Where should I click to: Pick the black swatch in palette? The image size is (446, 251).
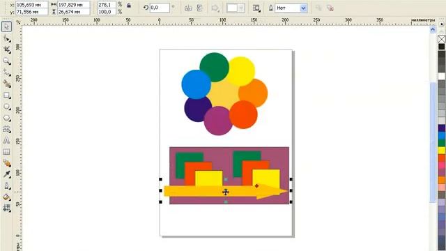coord(441,47)
